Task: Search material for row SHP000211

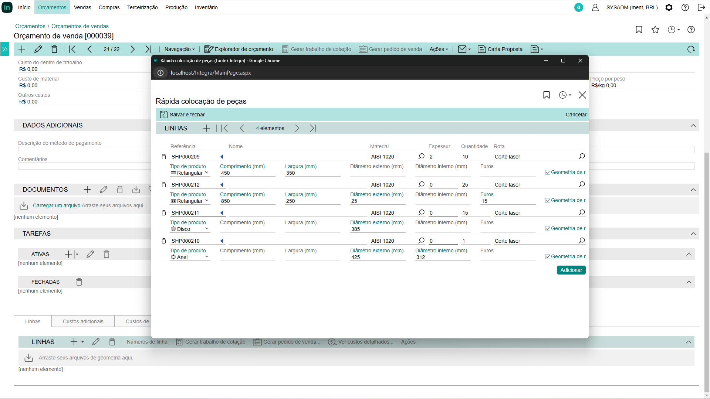Action: point(421,212)
